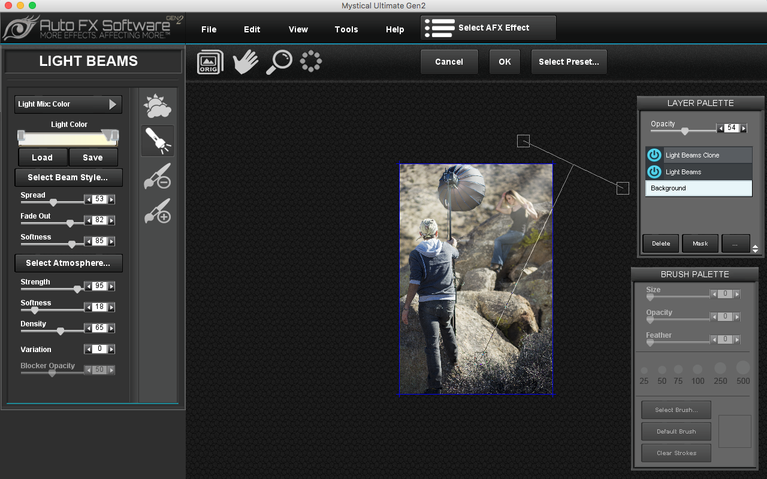
Task: Click the Mask button in Layer Palette
Action: [x=700, y=244]
